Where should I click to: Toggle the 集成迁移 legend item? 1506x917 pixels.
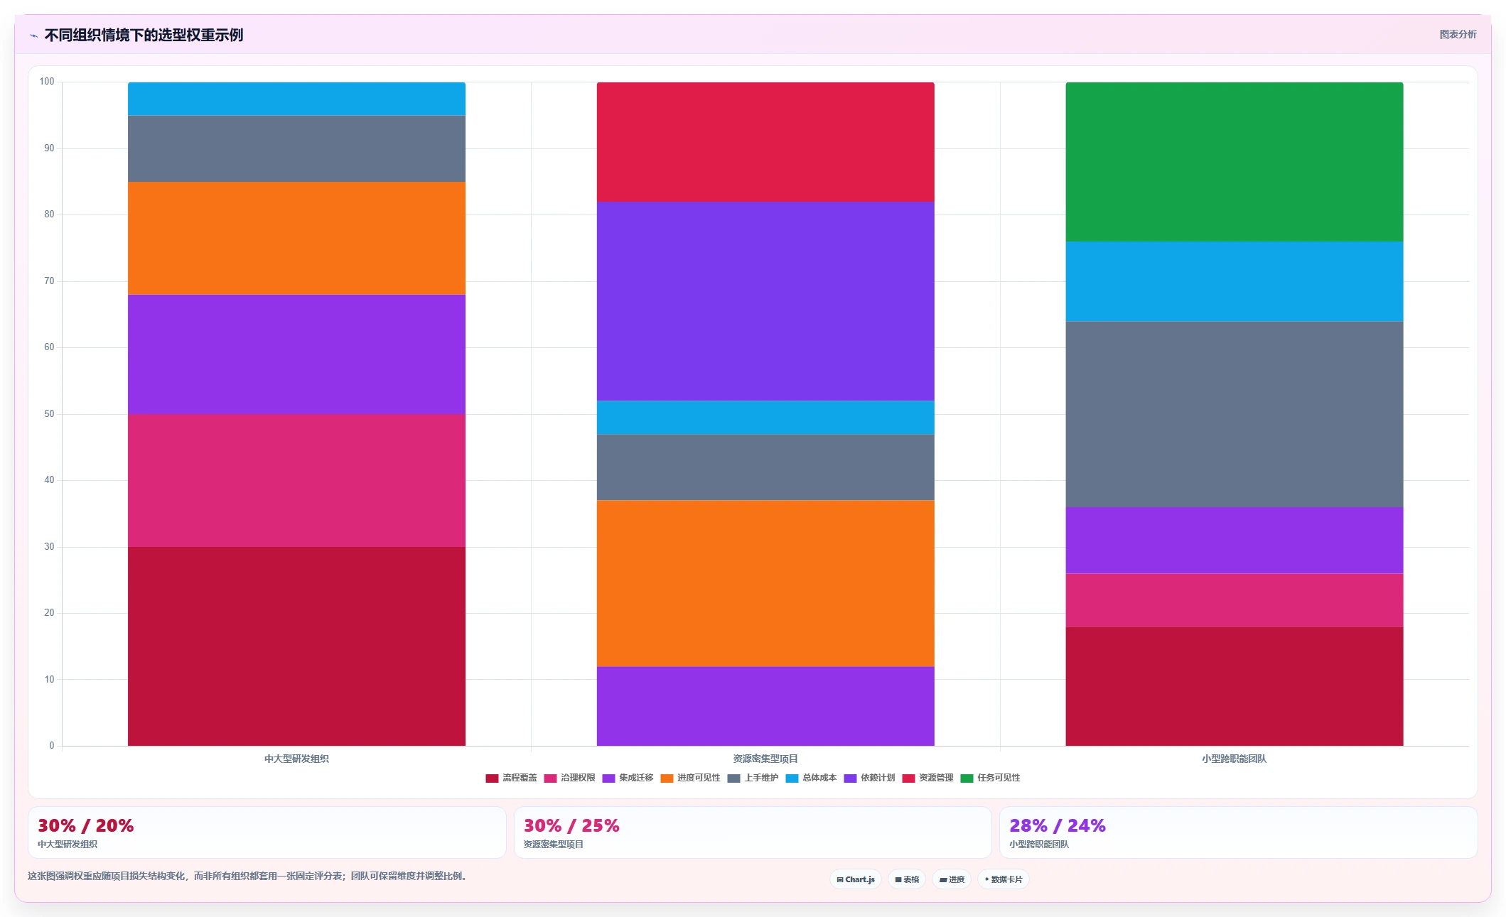(628, 778)
